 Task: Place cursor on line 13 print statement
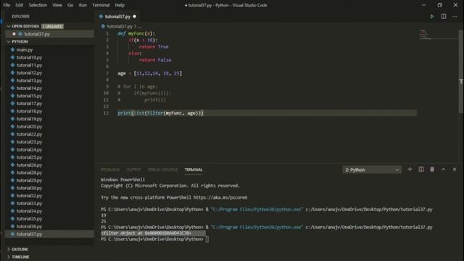160,113
